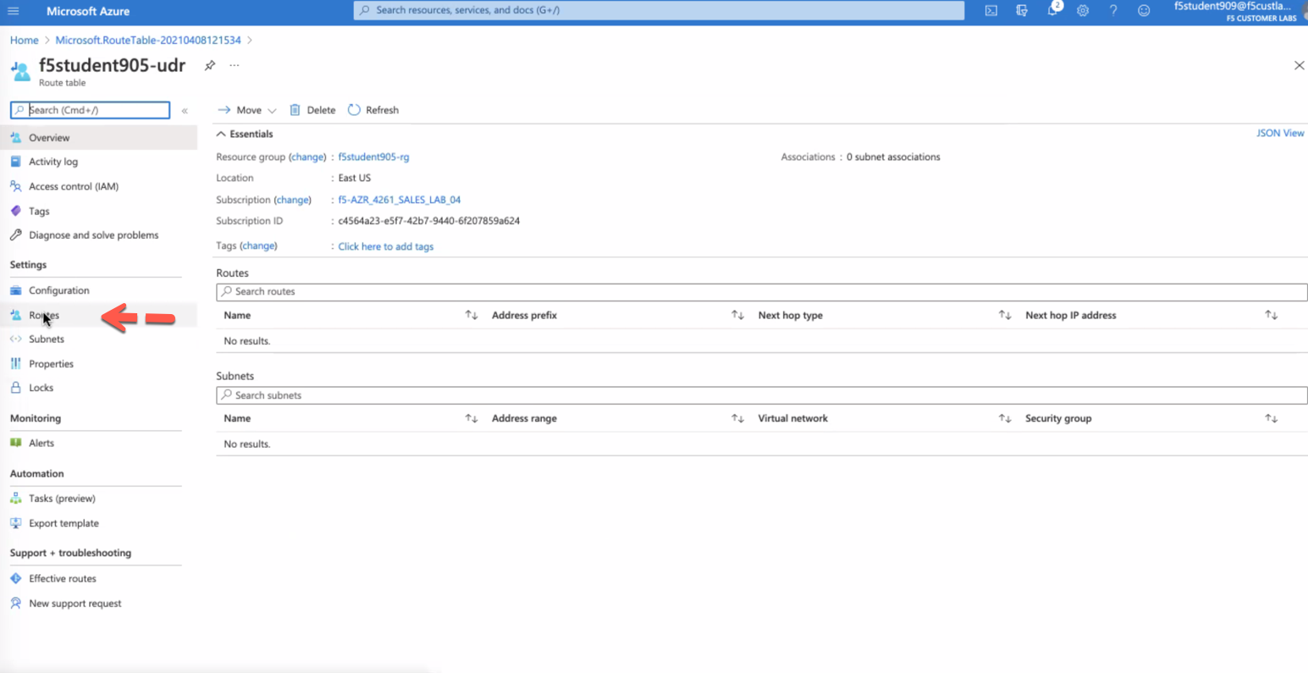Click the sidebar Search (Cmd+/) field

point(90,110)
